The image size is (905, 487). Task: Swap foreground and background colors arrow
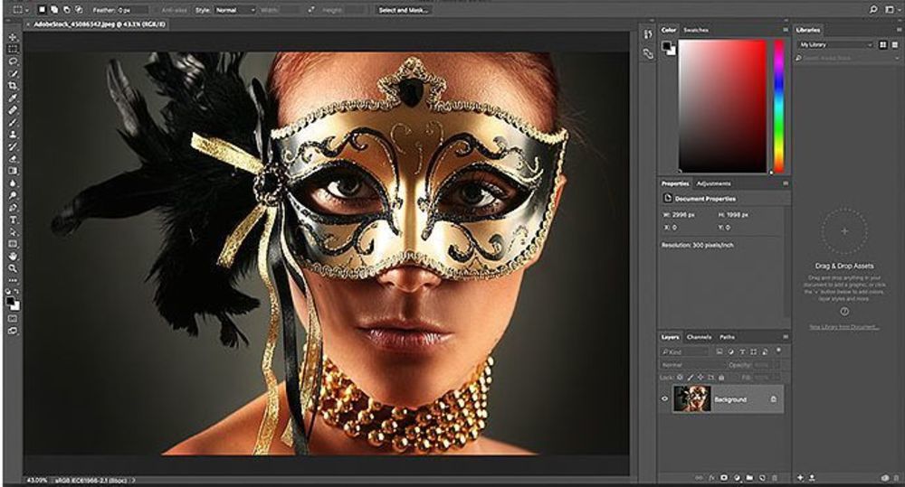(x=16, y=292)
